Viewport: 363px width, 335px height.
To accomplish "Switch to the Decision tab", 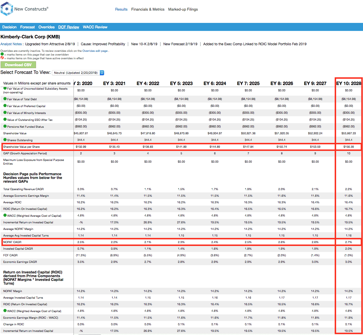I will (9, 27).
